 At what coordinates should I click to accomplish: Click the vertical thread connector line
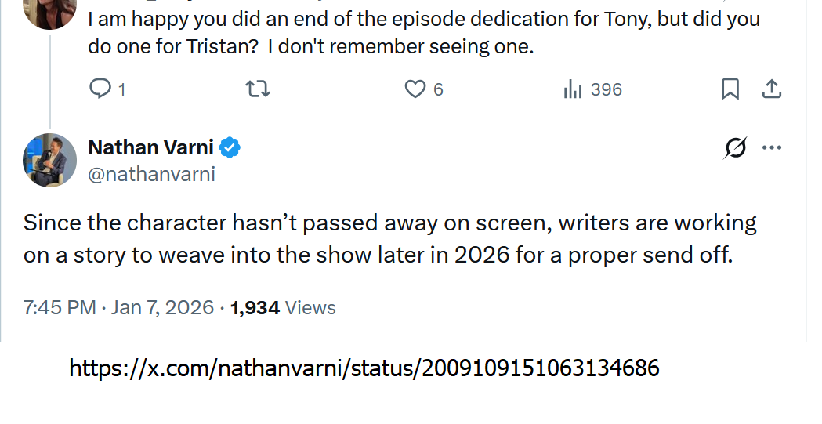(x=50, y=78)
